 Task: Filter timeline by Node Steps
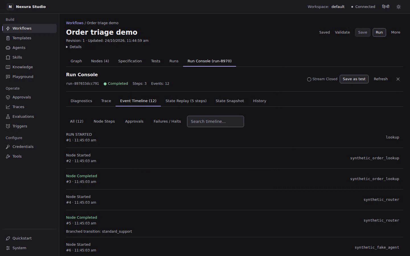coord(104,121)
